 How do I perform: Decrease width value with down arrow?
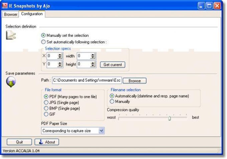coord(93,57)
